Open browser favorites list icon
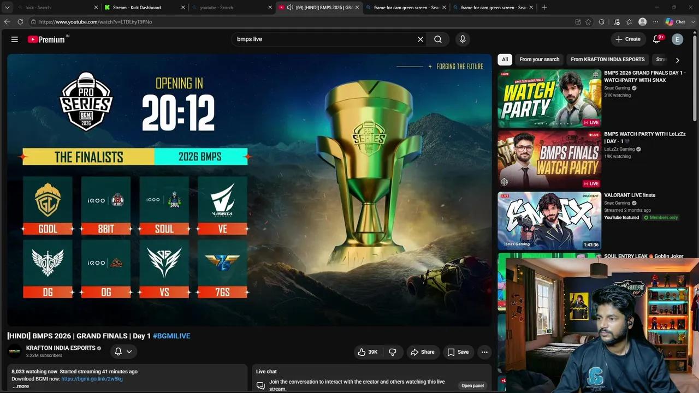The height and width of the screenshot is (393, 699). [630, 22]
